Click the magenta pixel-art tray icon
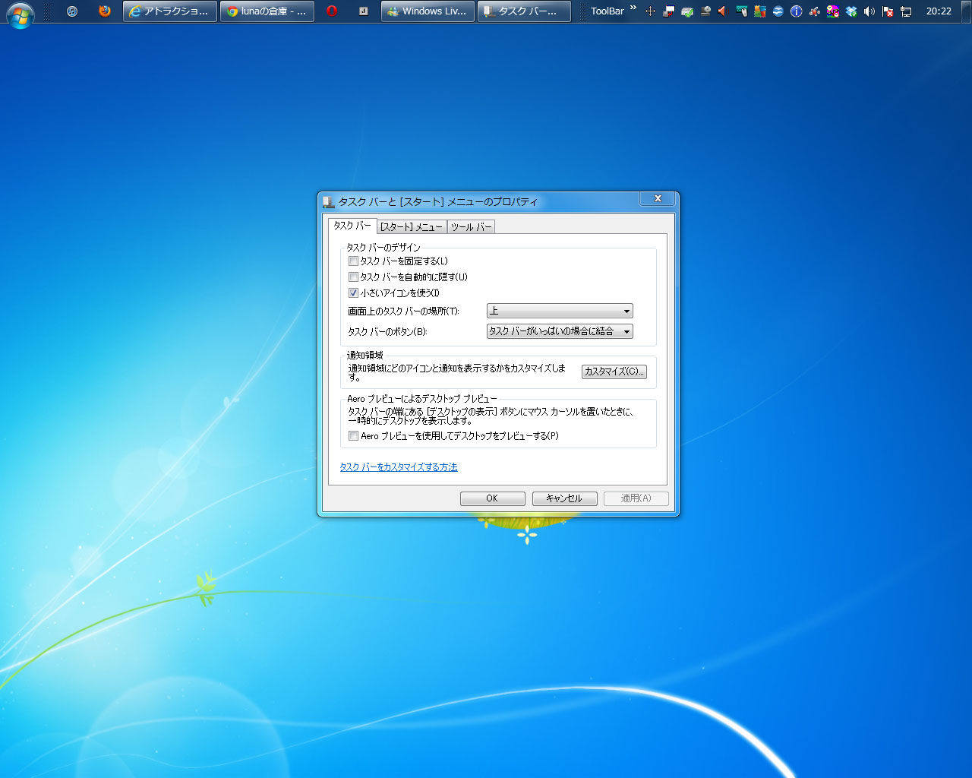Viewport: 972px width, 778px height. tap(833, 11)
